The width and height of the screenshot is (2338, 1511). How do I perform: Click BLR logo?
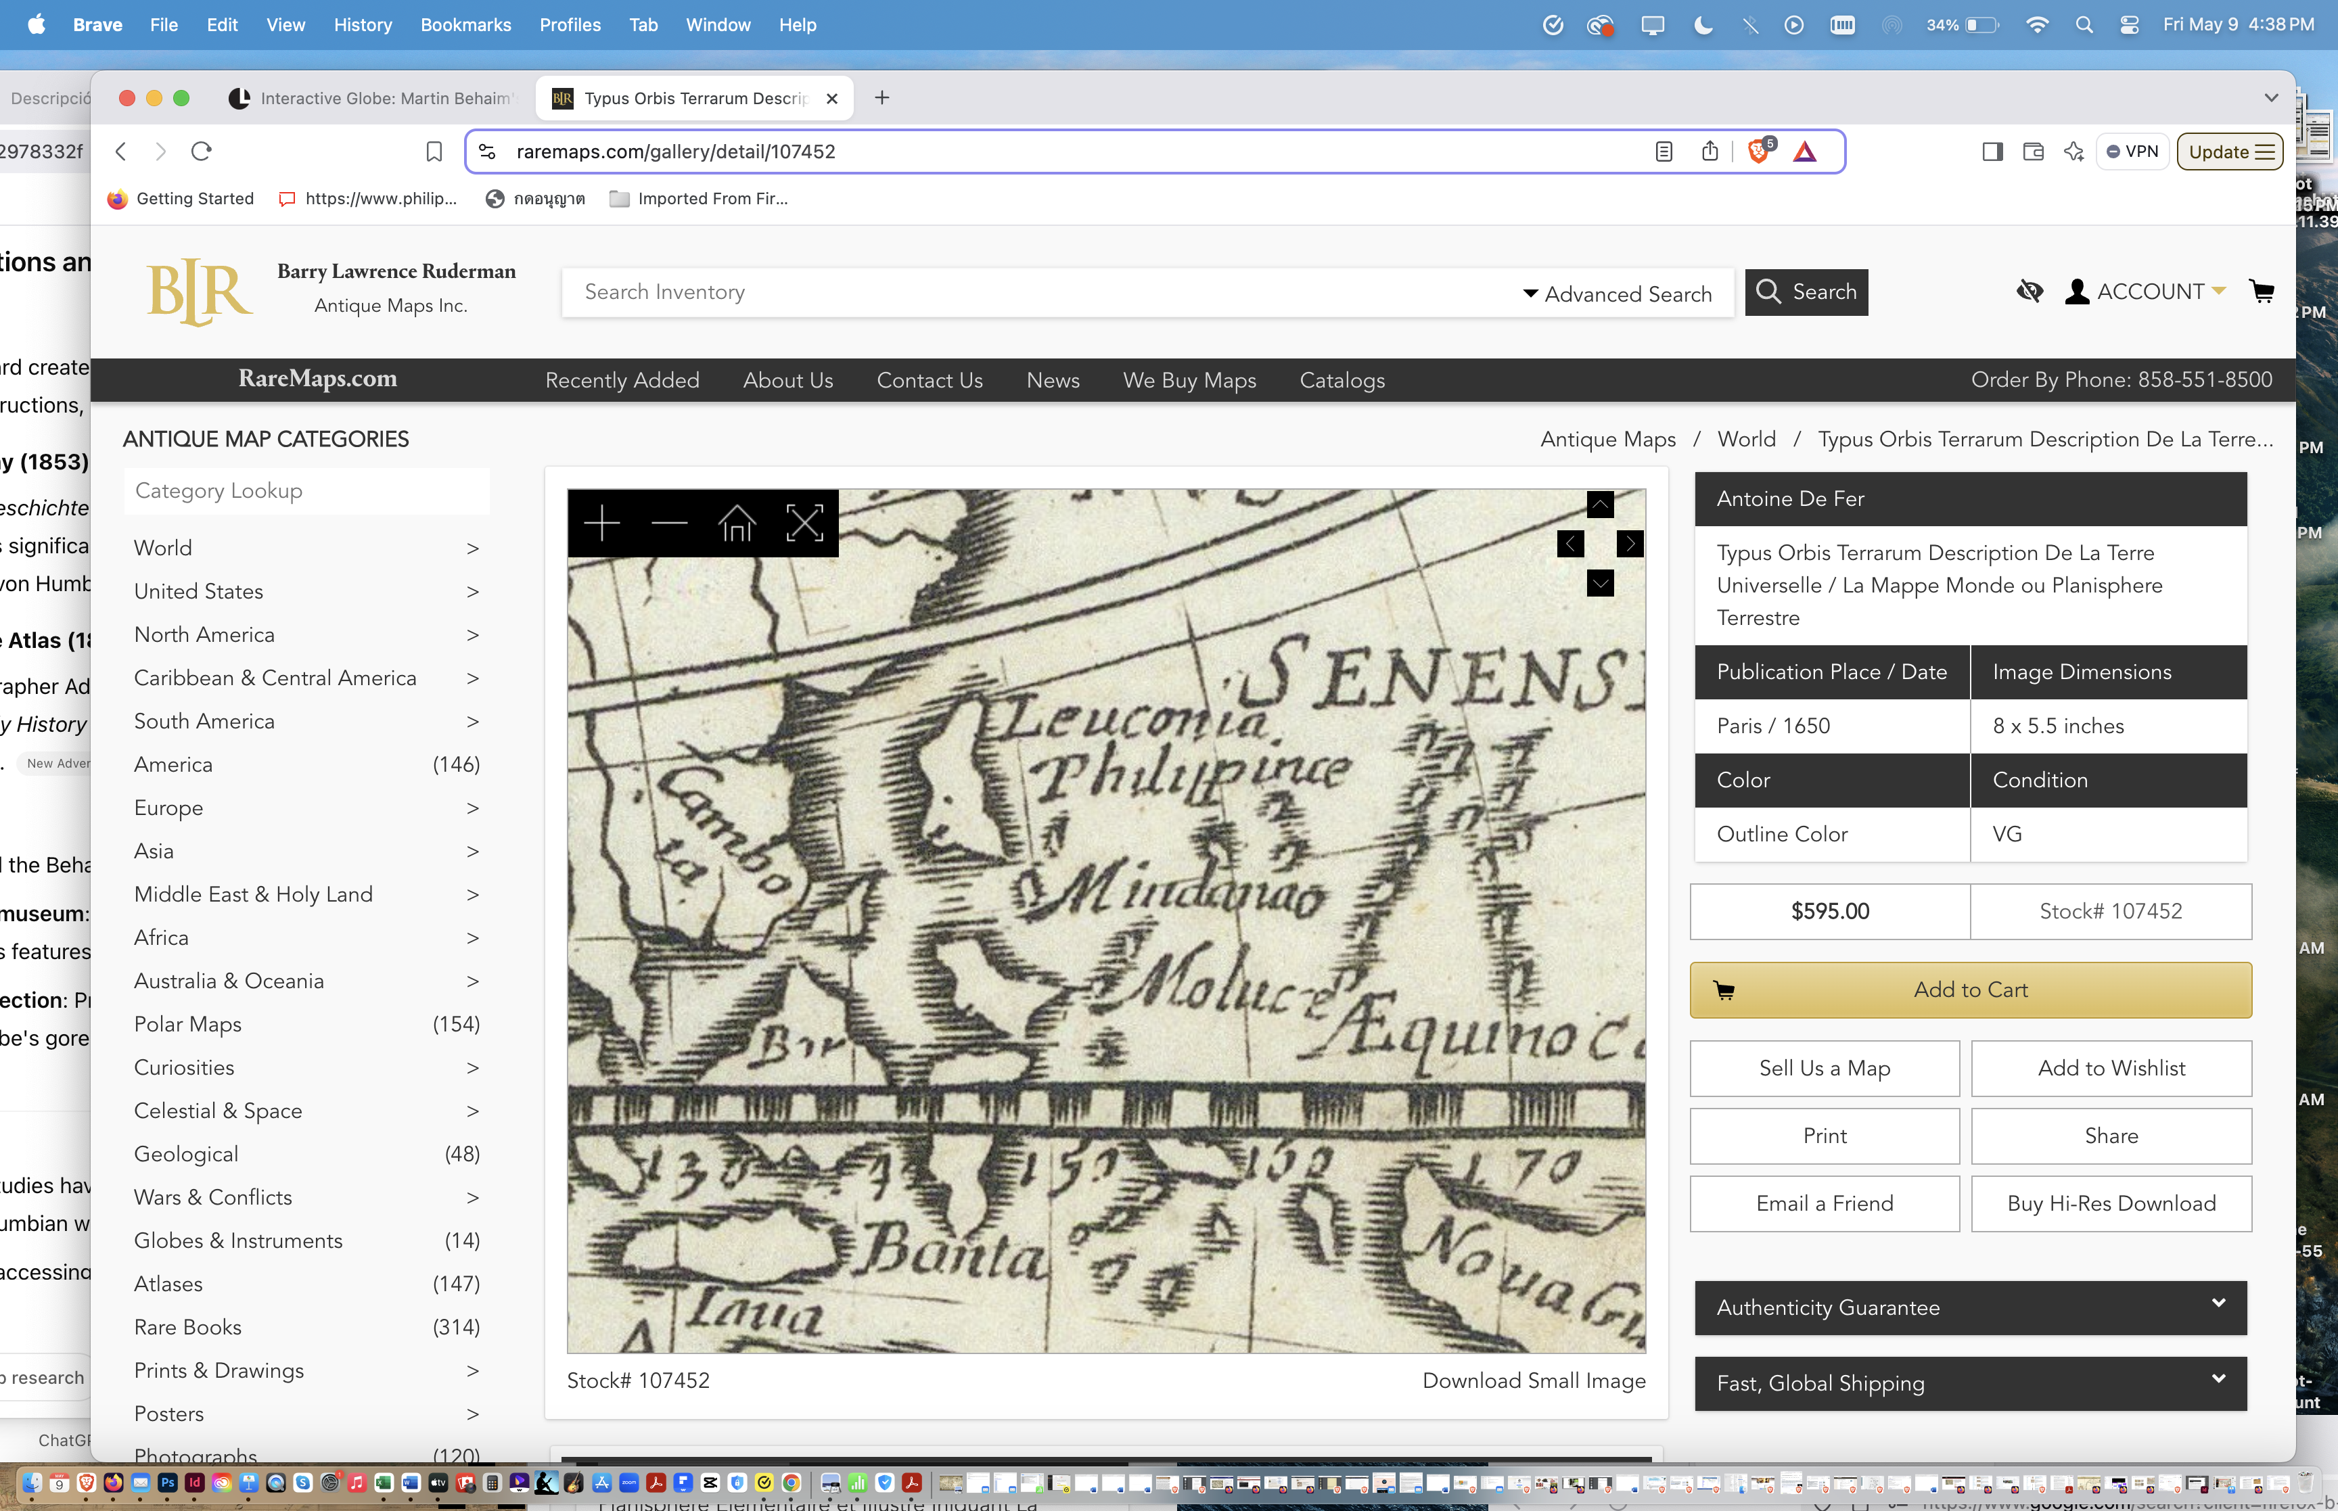click(200, 292)
